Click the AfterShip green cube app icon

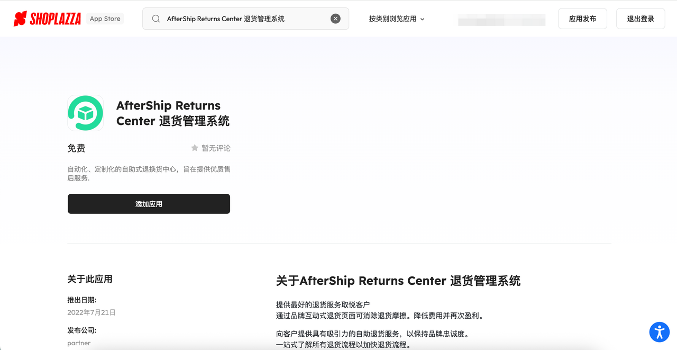coord(85,113)
